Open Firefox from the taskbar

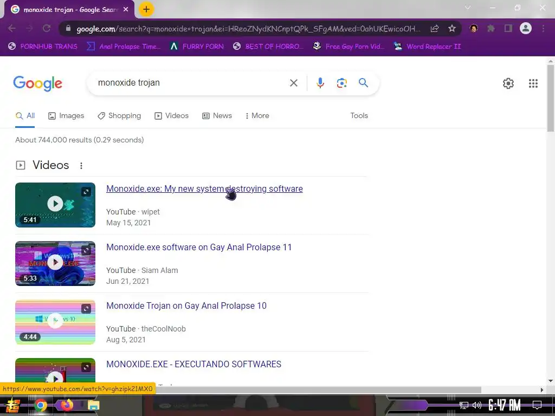tap(67, 405)
